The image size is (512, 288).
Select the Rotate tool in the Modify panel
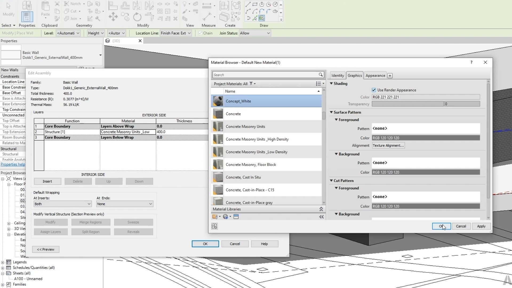137,17
